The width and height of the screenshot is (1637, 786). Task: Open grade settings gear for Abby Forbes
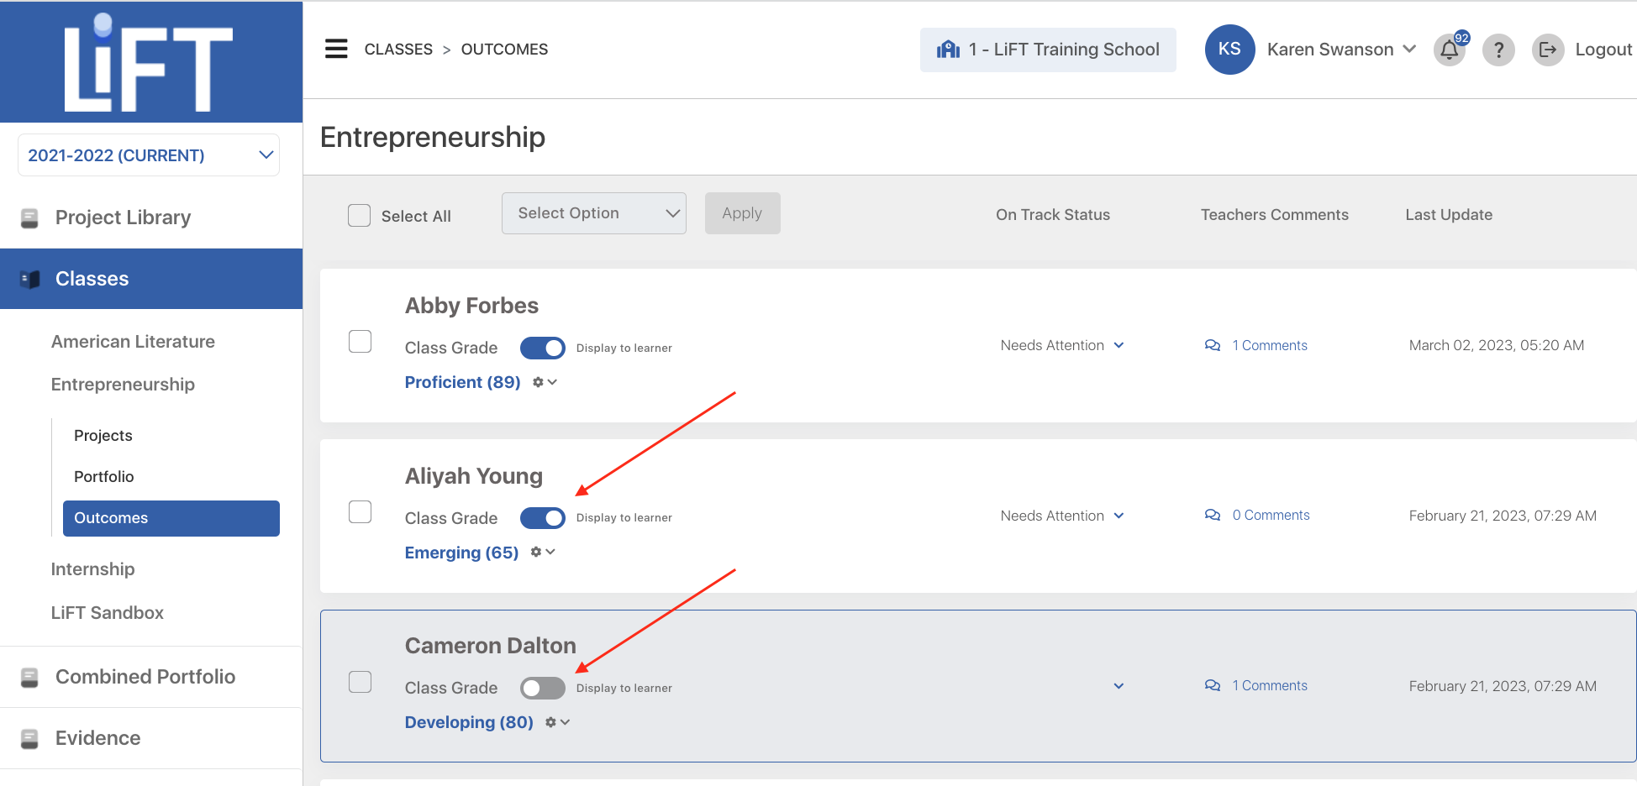coord(545,382)
